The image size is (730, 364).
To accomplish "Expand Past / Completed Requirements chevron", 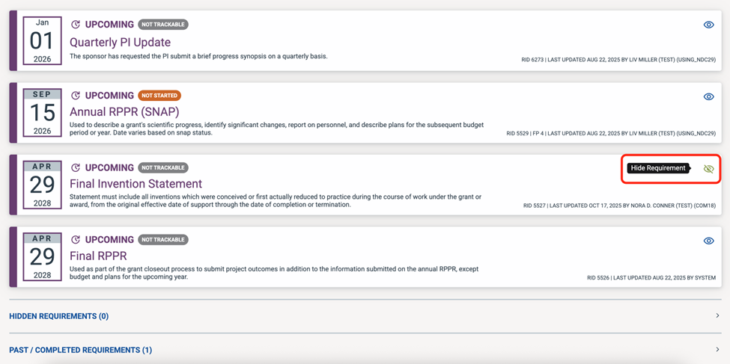I will 717,350.
